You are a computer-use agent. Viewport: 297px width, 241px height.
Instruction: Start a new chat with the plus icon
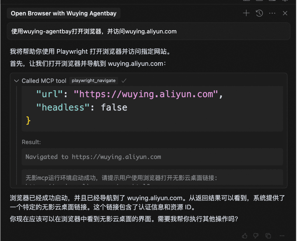246,13
